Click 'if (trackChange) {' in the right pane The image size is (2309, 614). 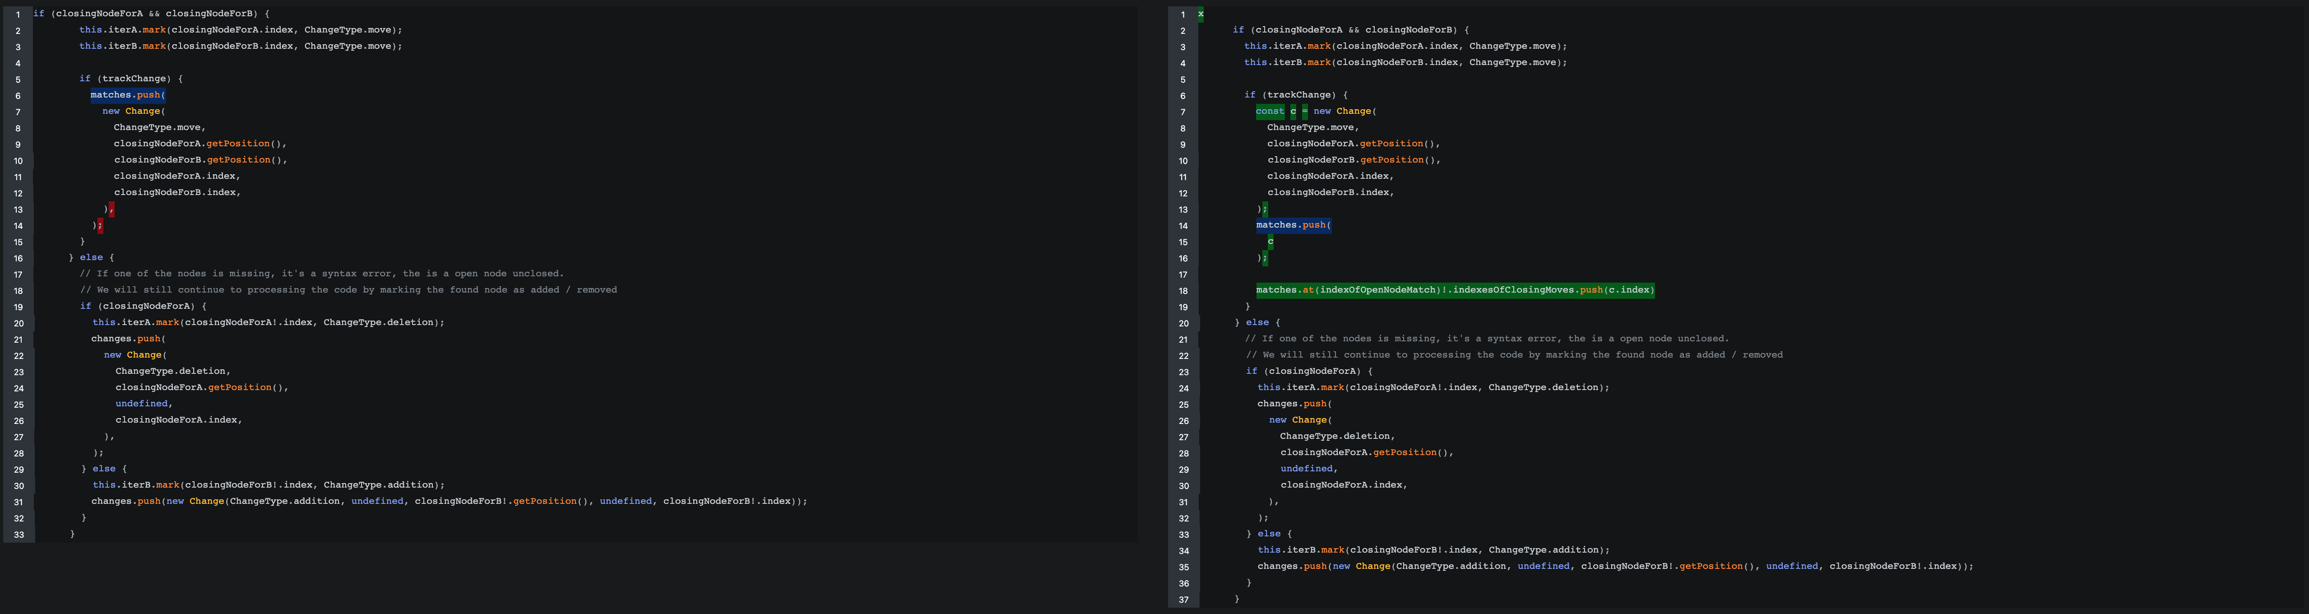coord(1296,95)
